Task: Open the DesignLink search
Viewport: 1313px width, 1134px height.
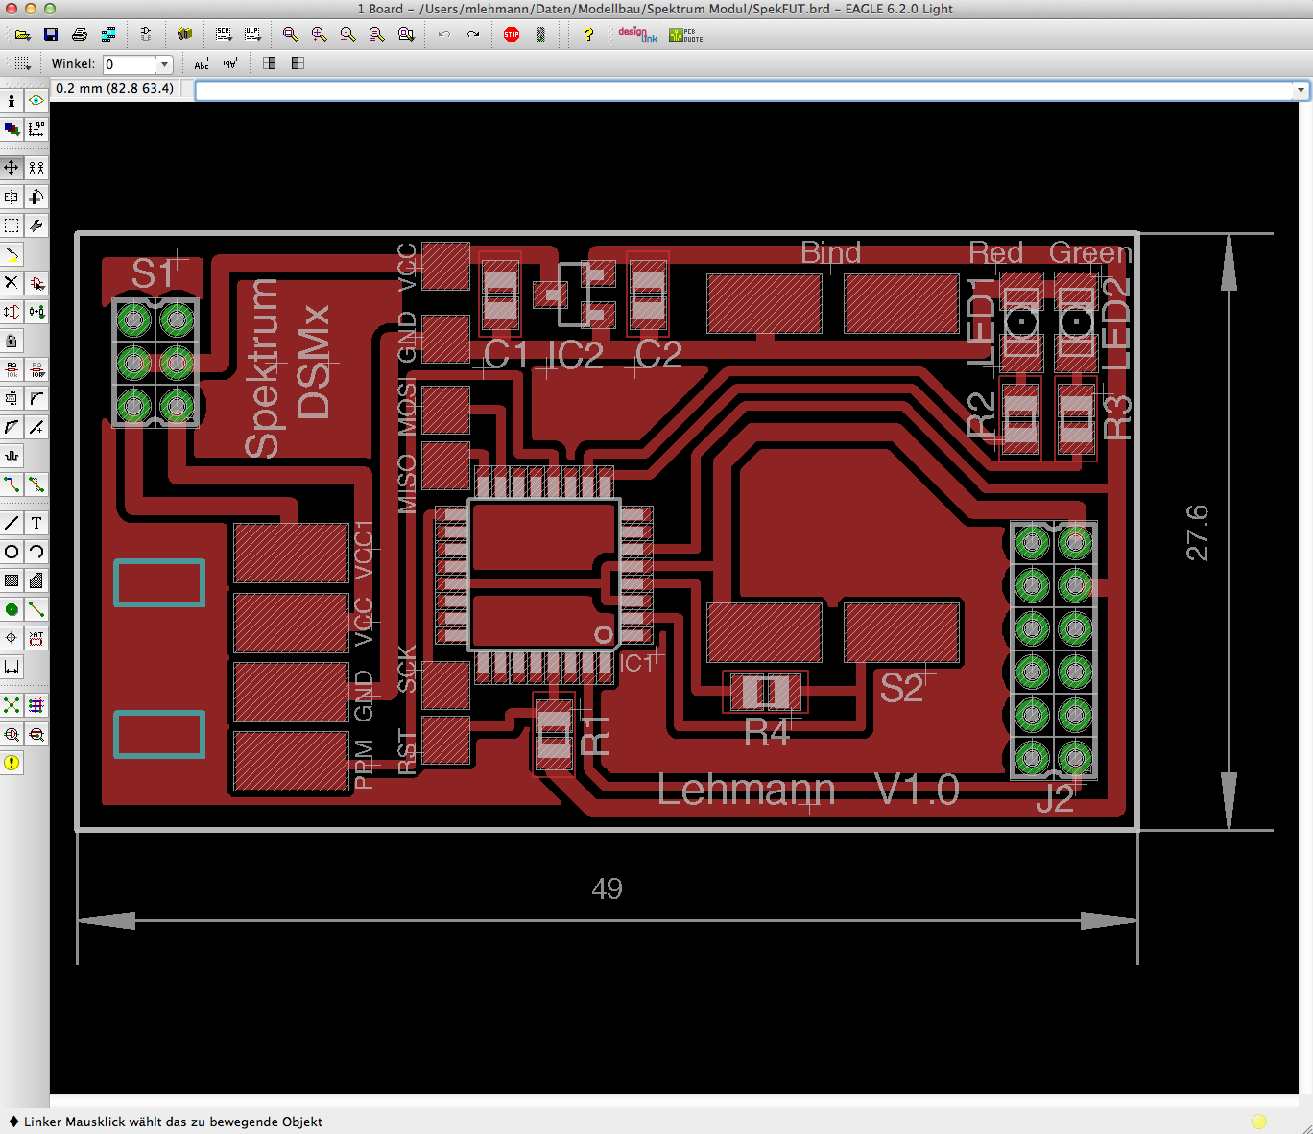Action: click(x=637, y=35)
